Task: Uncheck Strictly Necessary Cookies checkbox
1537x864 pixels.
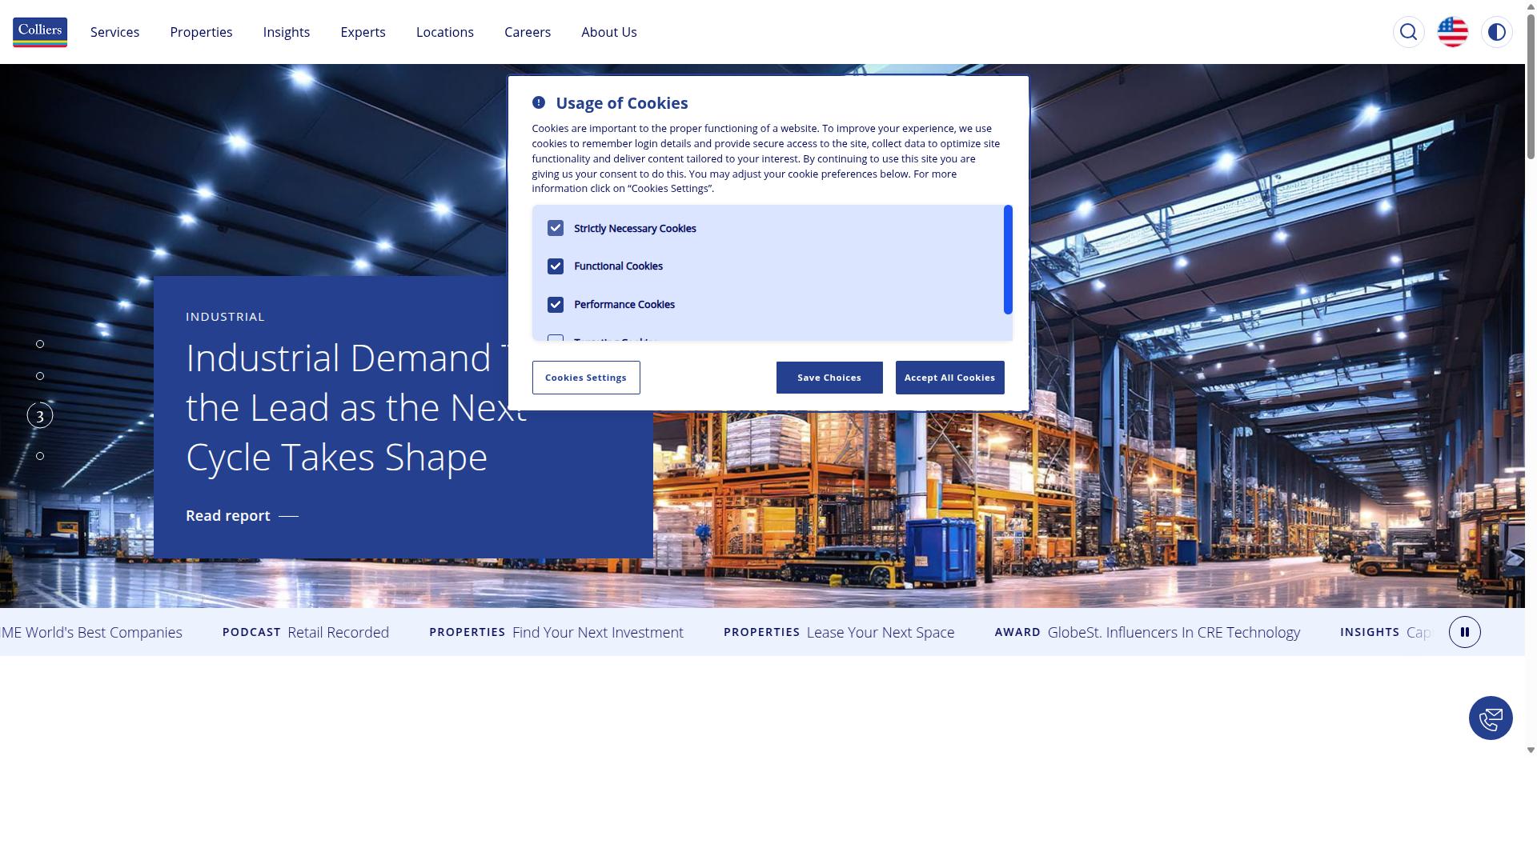Action: coord(556,228)
